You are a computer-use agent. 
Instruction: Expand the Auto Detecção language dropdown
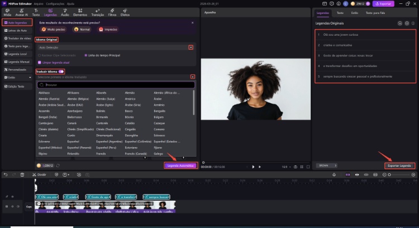(191, 47)
